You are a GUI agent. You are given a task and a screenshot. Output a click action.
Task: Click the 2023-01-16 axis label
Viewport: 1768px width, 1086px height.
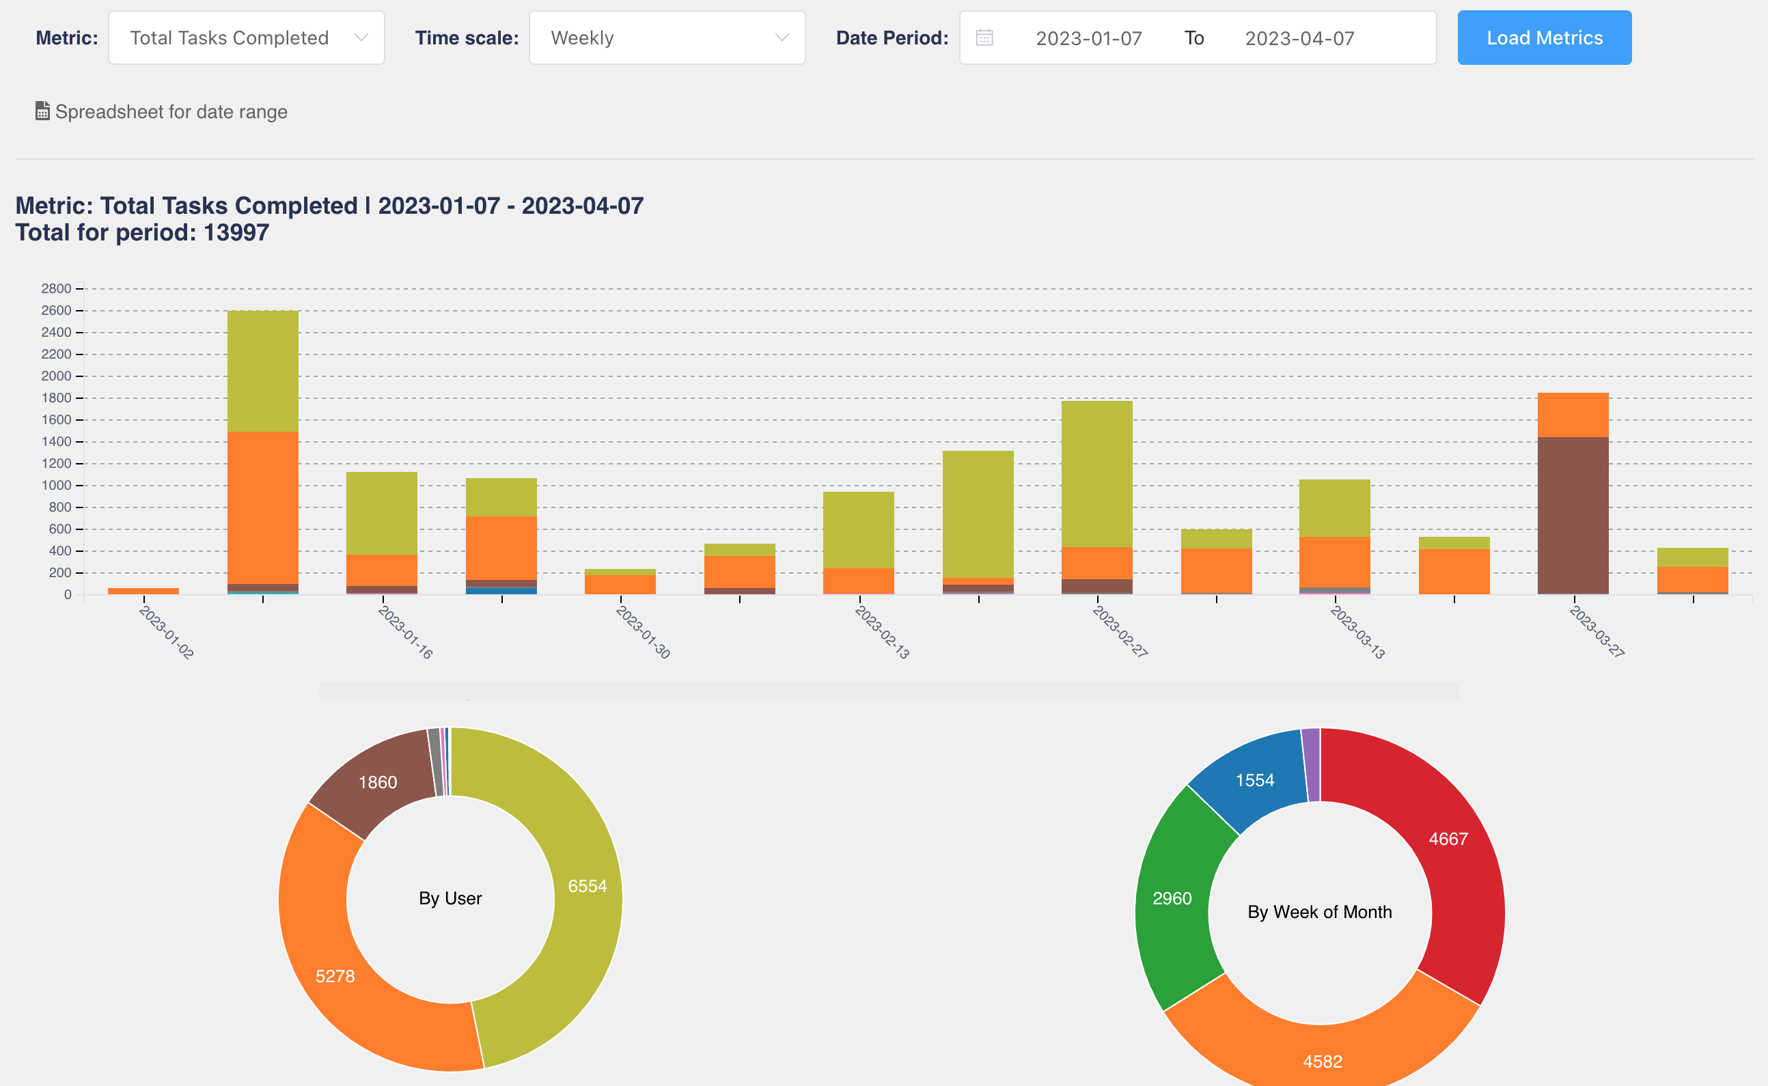click(406, 632)
